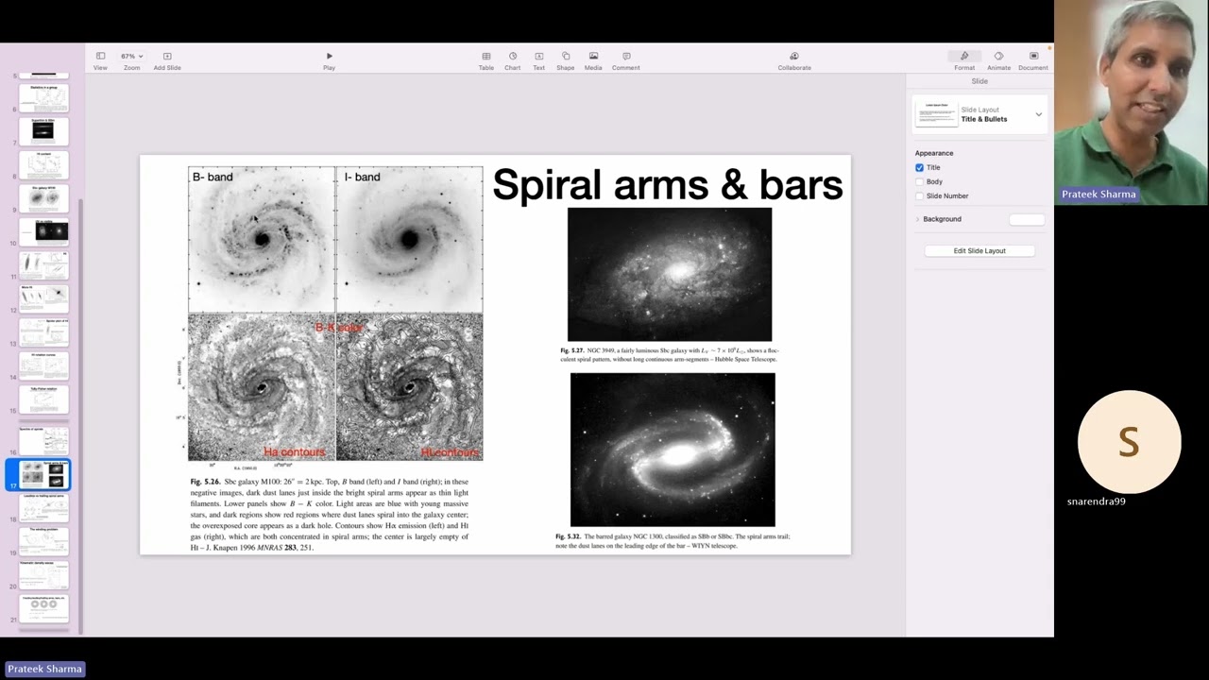Open the Animate inspector panel
1209x680 pixels.
tap(998, 57)
